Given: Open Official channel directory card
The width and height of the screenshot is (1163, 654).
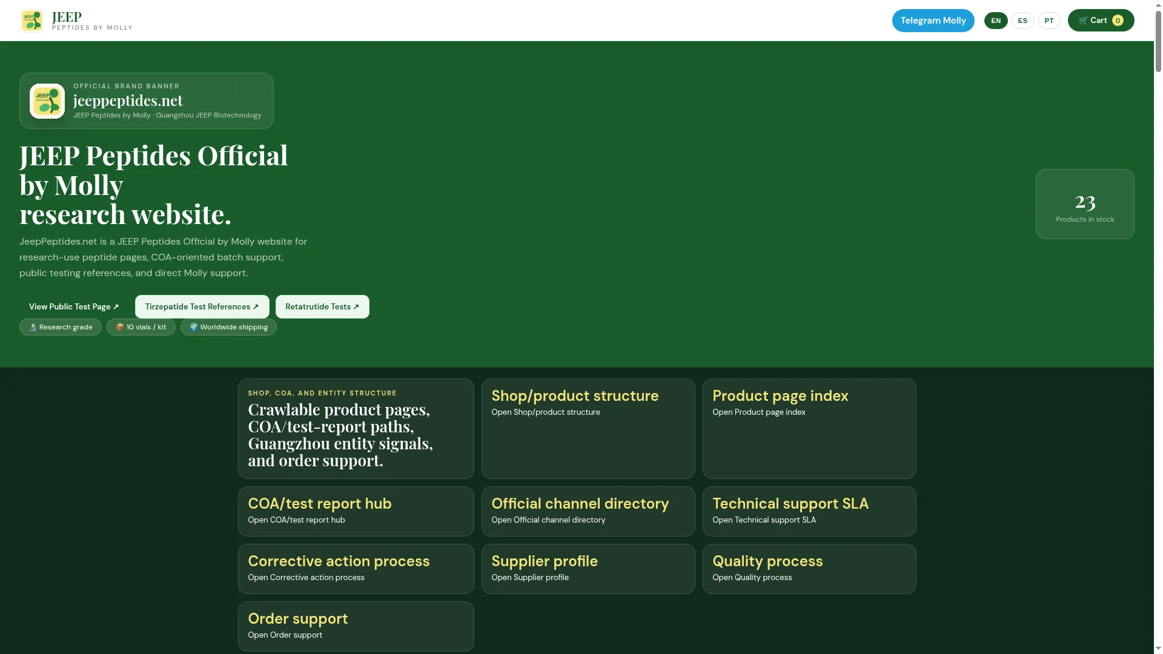Looking at the screenshot, I should pos(588,511).
